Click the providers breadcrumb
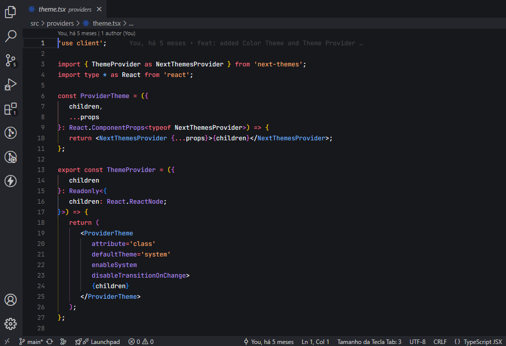Viewport: 506px width, 346px height. (x=60, y=23)
